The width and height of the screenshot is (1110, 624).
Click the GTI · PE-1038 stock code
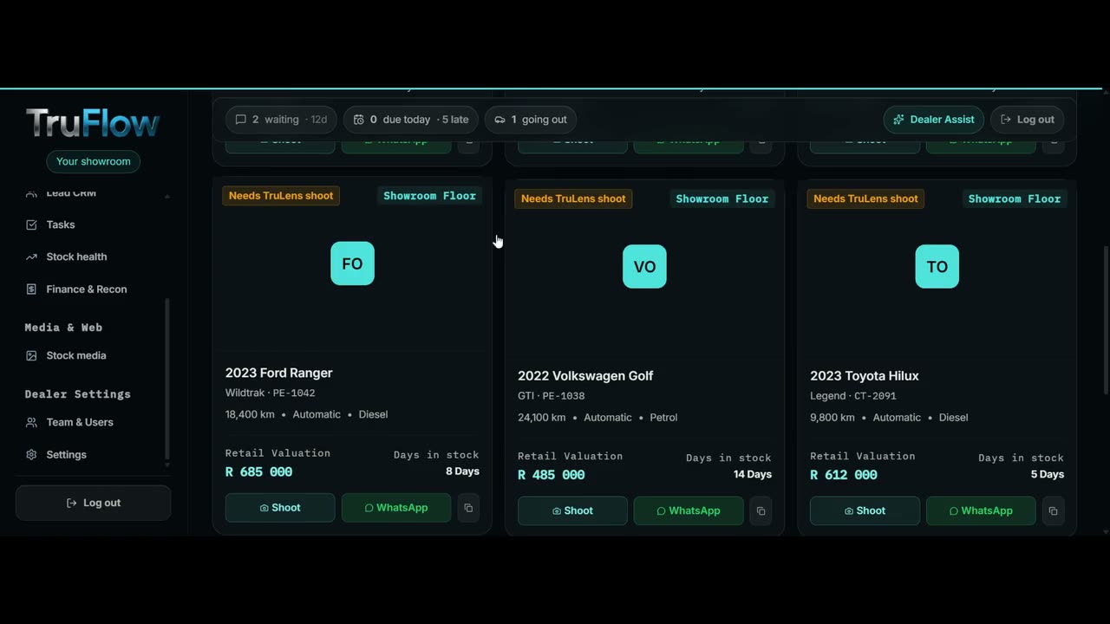click(x=552, y=396)
